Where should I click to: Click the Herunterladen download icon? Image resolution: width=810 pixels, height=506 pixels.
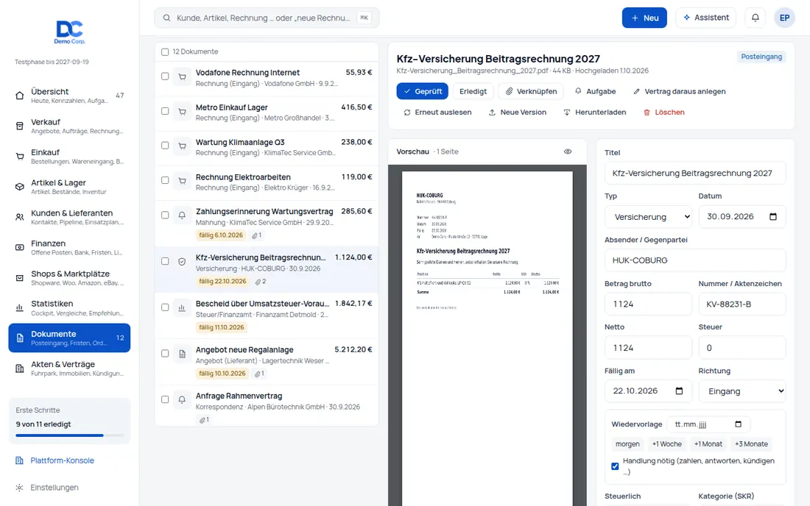[567, 113]
